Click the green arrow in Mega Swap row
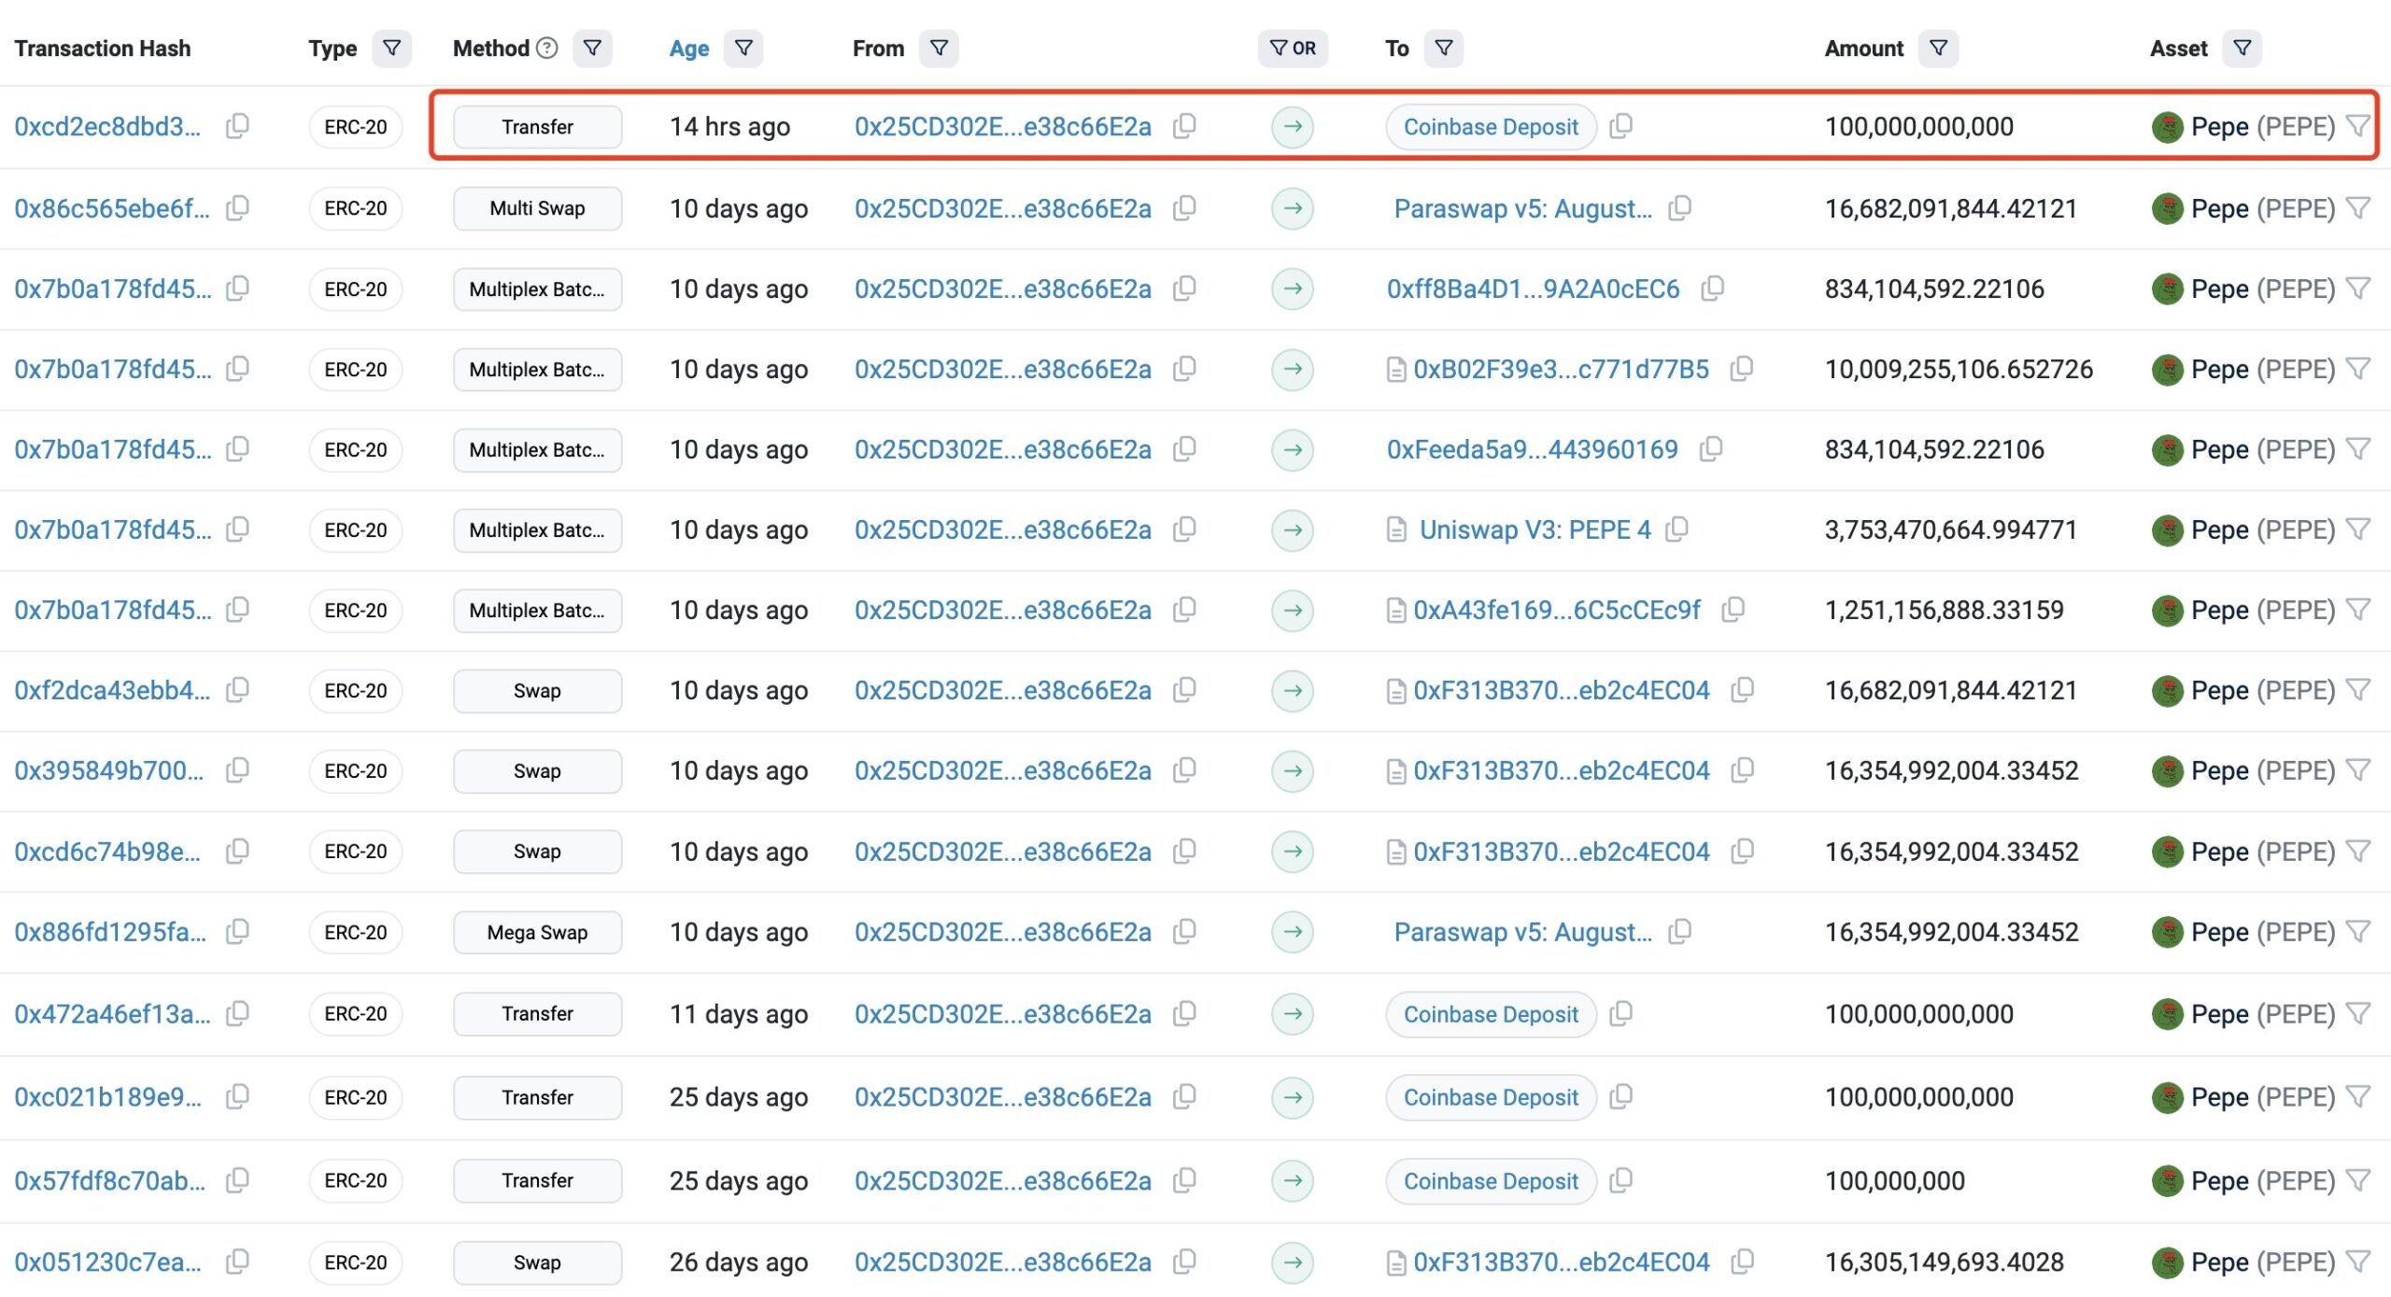2391x1297 pixels. coord(1293,932)
